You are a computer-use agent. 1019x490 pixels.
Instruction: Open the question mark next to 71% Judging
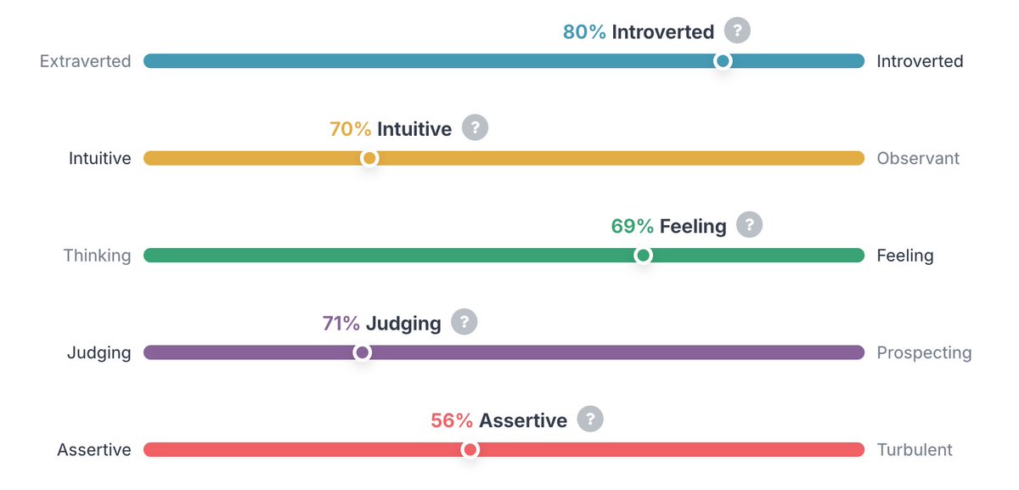coord(464,322)
